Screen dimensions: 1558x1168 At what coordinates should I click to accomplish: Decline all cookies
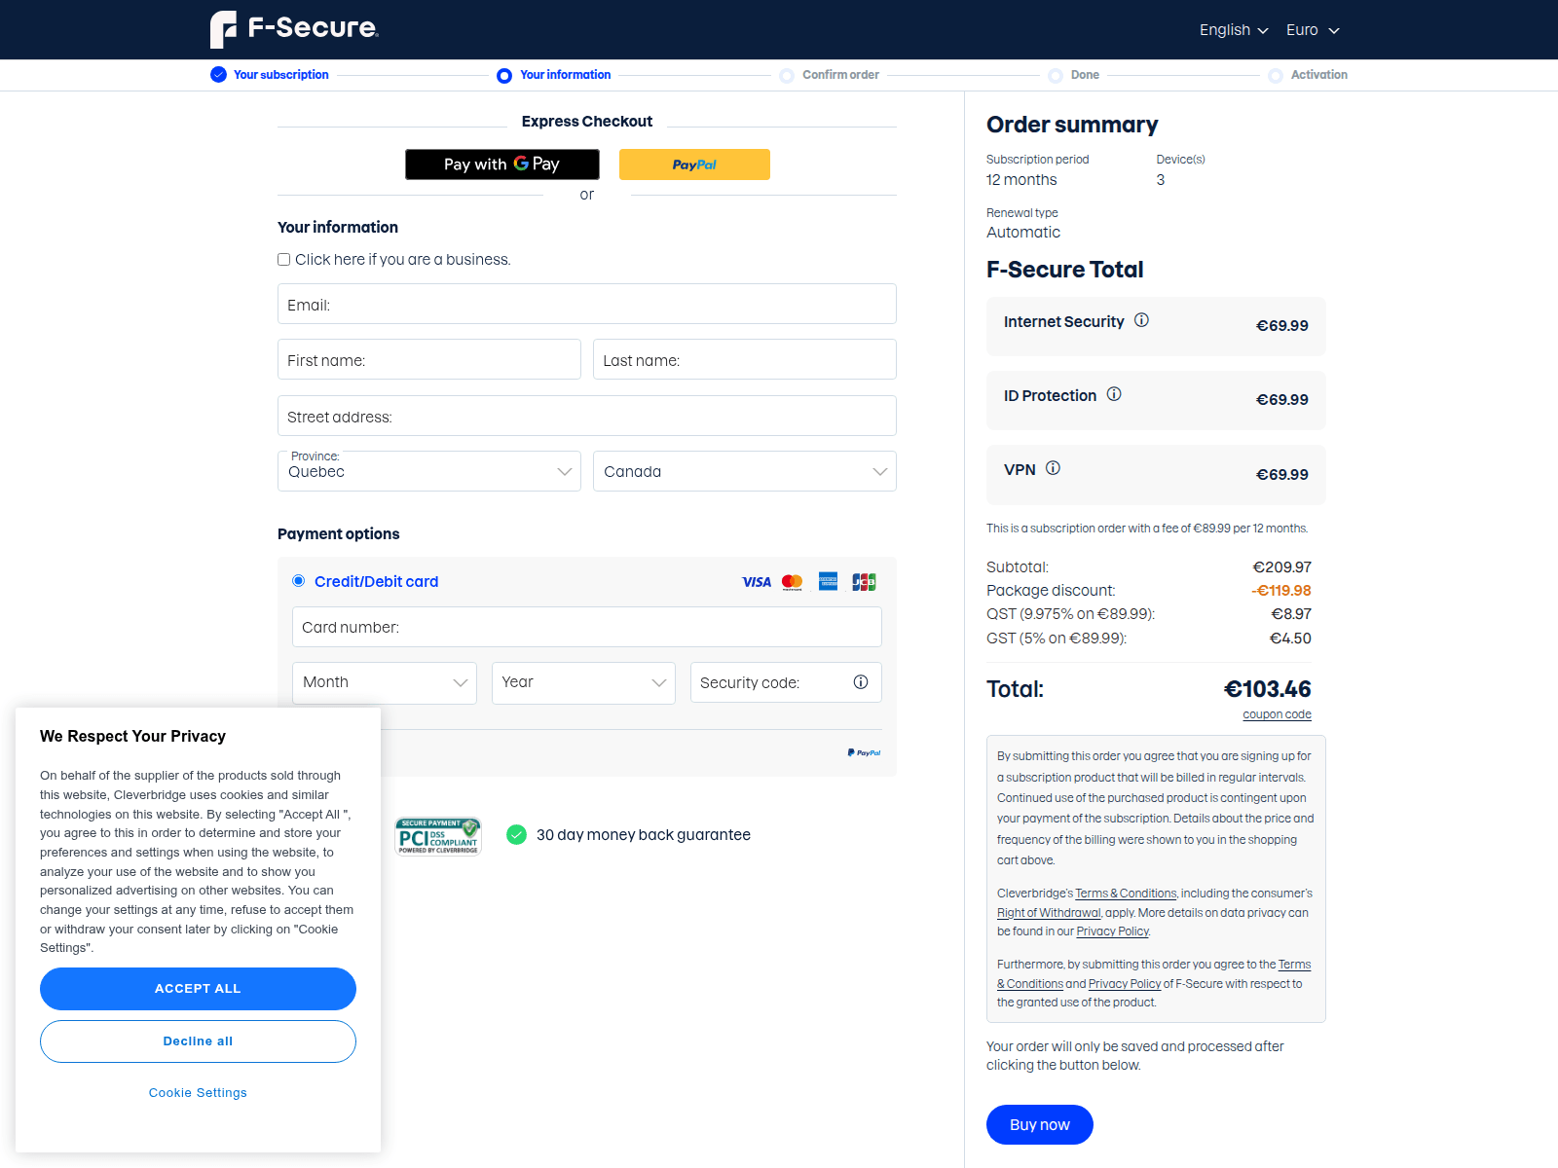tap(198, 1041)
